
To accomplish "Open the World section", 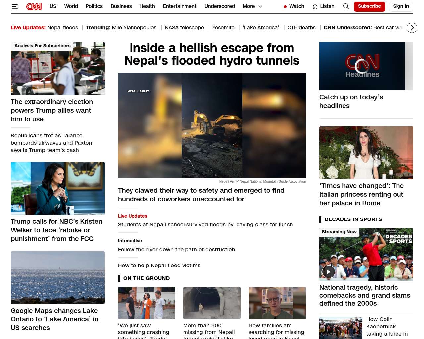I will tap(71, 6).
